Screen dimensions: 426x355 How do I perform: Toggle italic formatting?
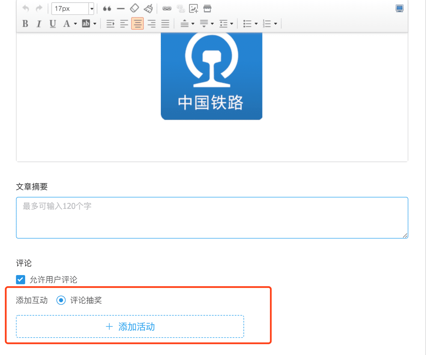coord(39,24)
